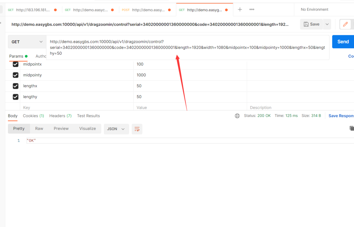Viewport: 354px width, 227px height.
Task: Click the pencil edit icon
Action: 345,24
